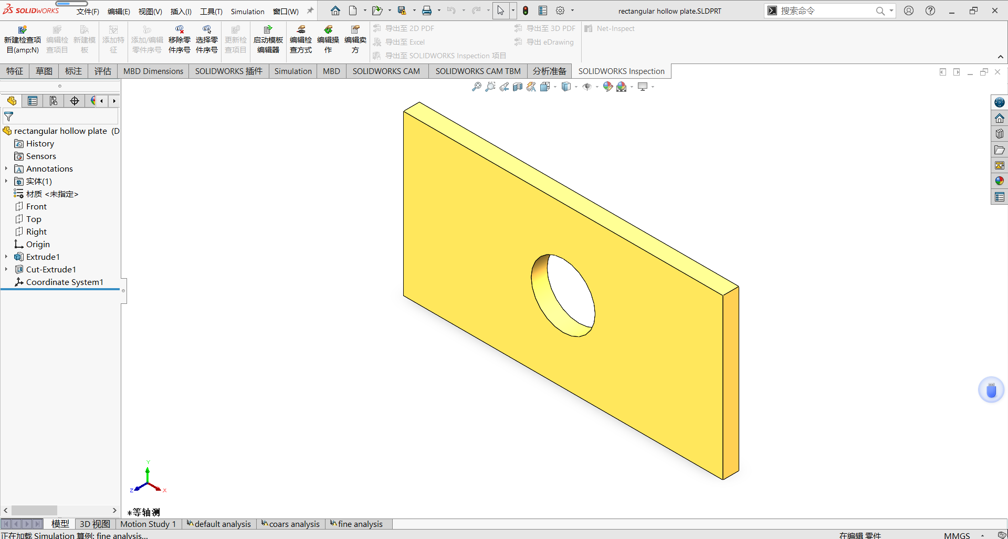The width and height of the screenshot is (1008, 539).
Task: Open the Simulation menu
Action: pos(247,12)
